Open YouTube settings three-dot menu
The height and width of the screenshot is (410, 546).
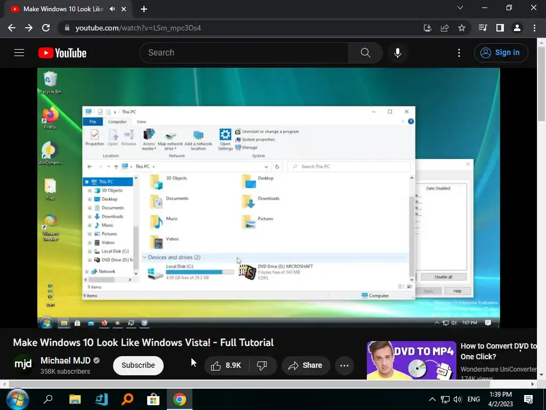click(x=459, y=53)
